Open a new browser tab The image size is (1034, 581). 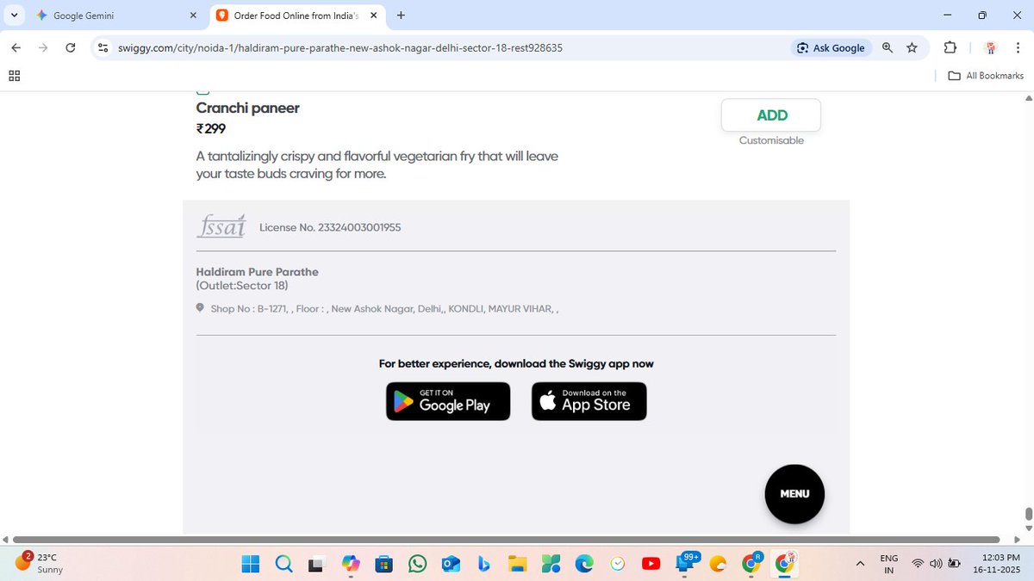(401, 15)
